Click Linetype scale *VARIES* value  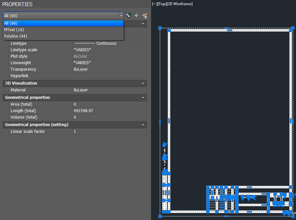(110, 50)
